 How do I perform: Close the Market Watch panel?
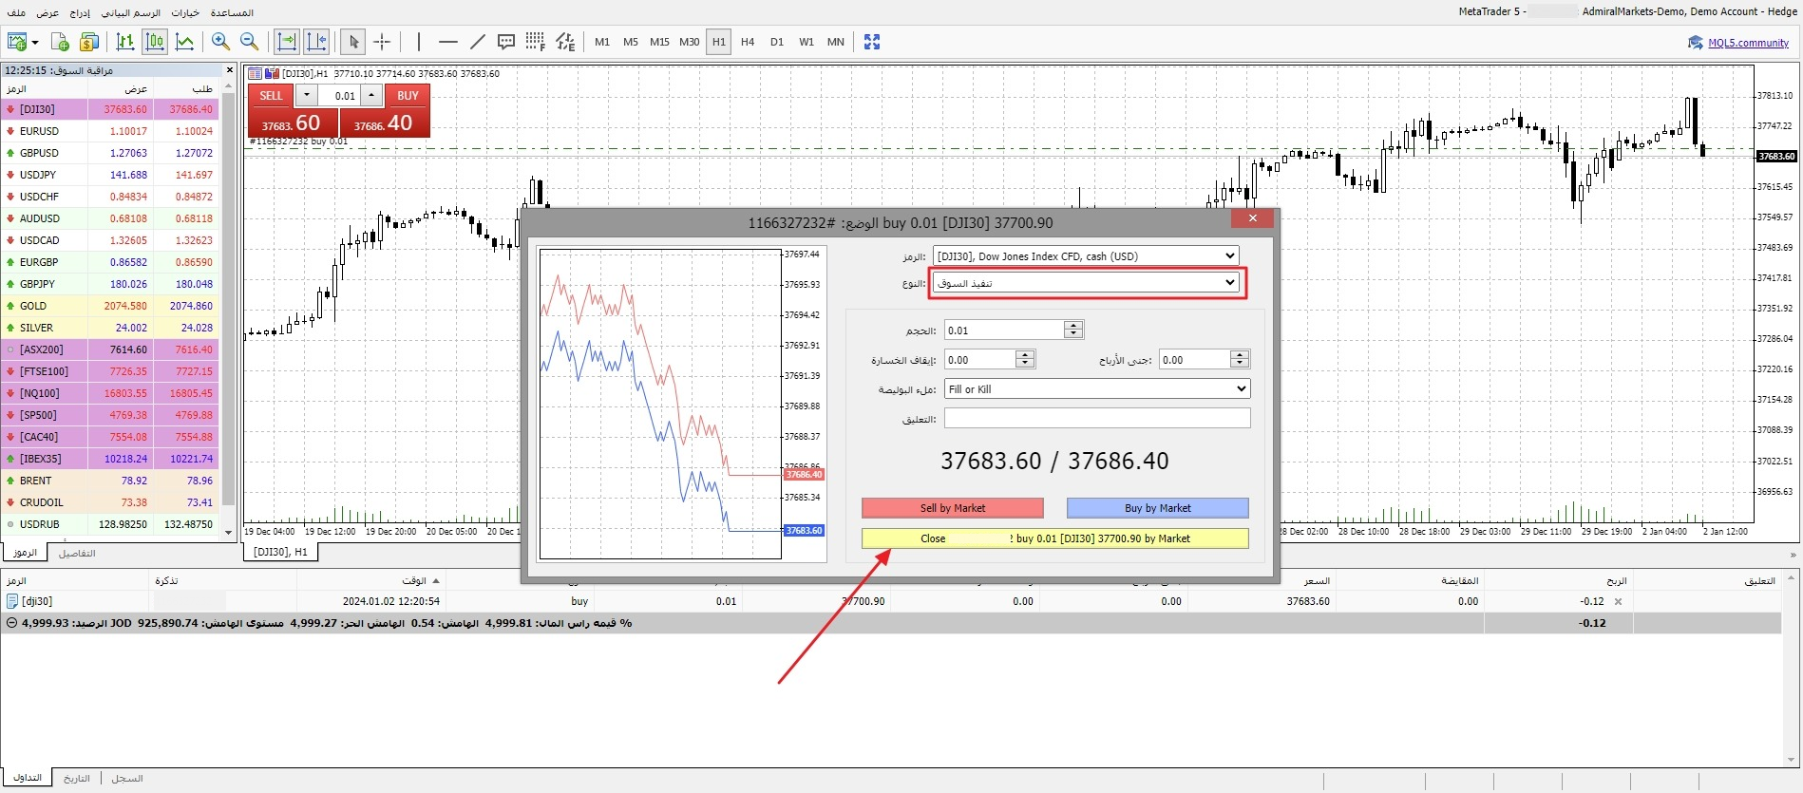[229, 70]
